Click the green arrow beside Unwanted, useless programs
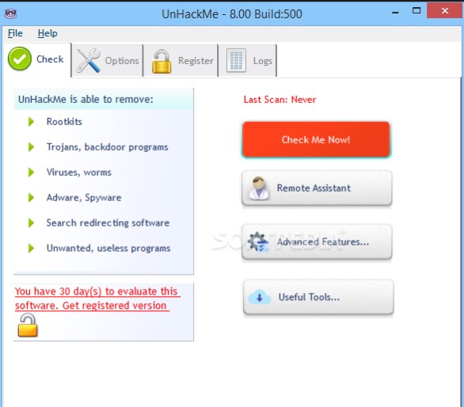Viewport: 464px width, 407px height. coord(31,248)
